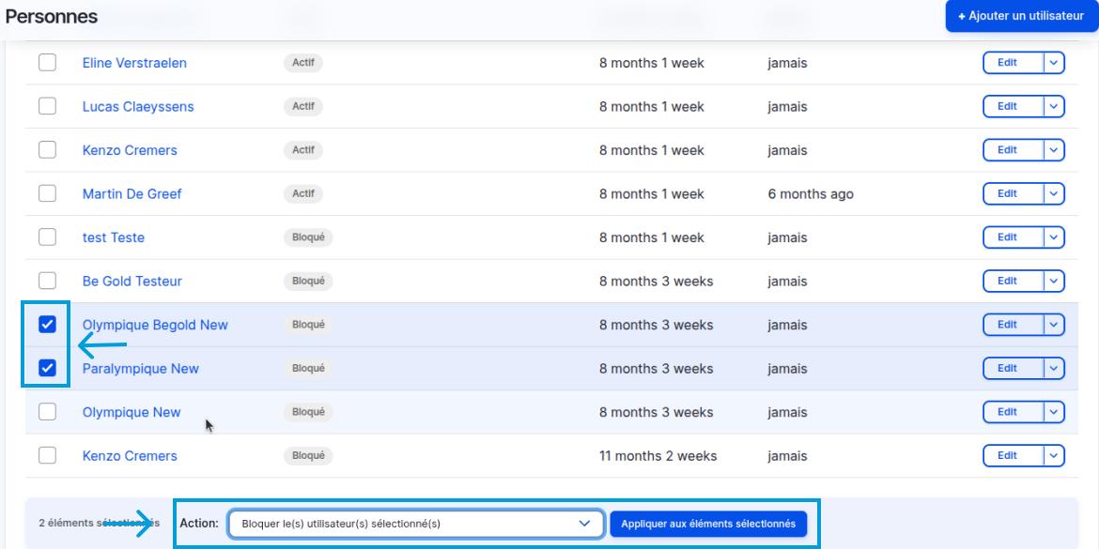Open the Action dropdown for bulk operations
The height and width of the screenshot is (549, 1099).
[415, 523]
